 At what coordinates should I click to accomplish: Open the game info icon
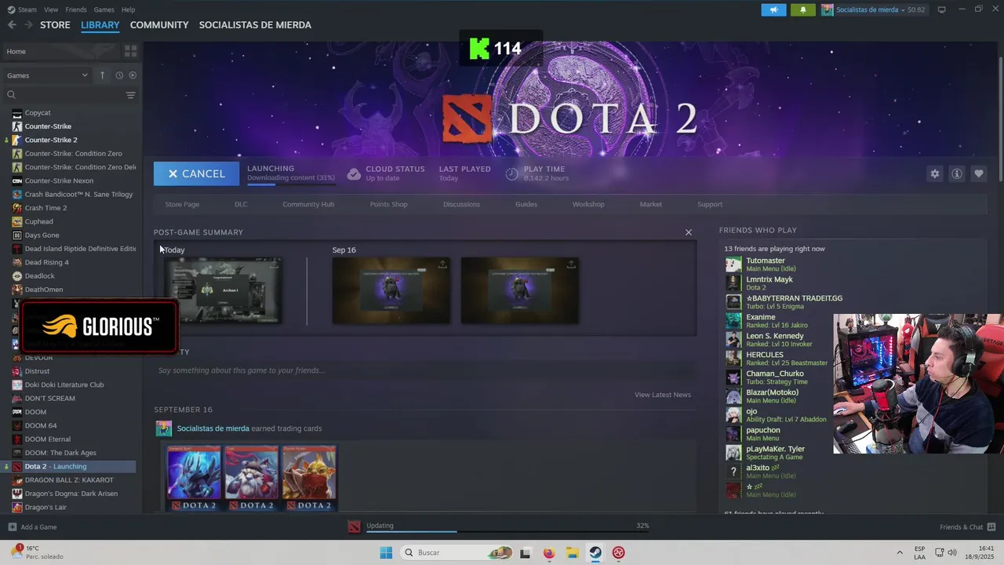[x=956, y=173]
